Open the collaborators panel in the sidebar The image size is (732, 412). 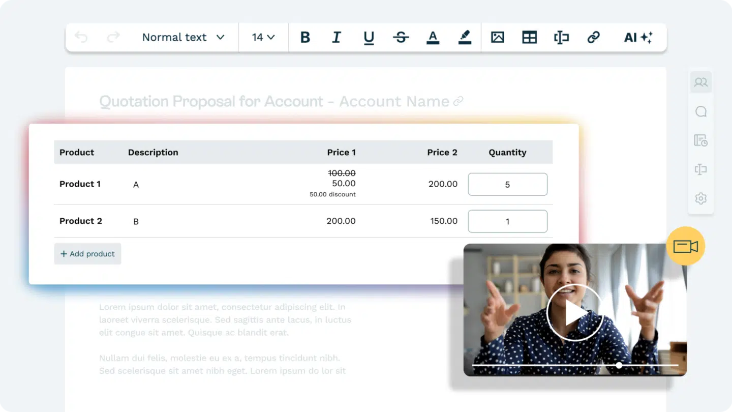pyautogui.click(x=701, y=82)
